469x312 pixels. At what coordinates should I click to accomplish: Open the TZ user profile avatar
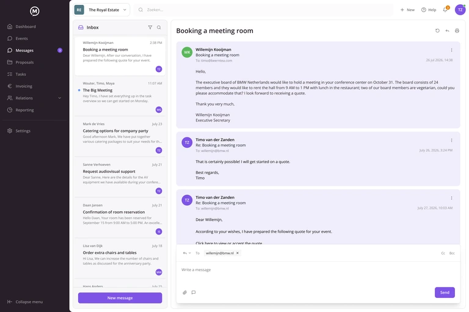460,10
